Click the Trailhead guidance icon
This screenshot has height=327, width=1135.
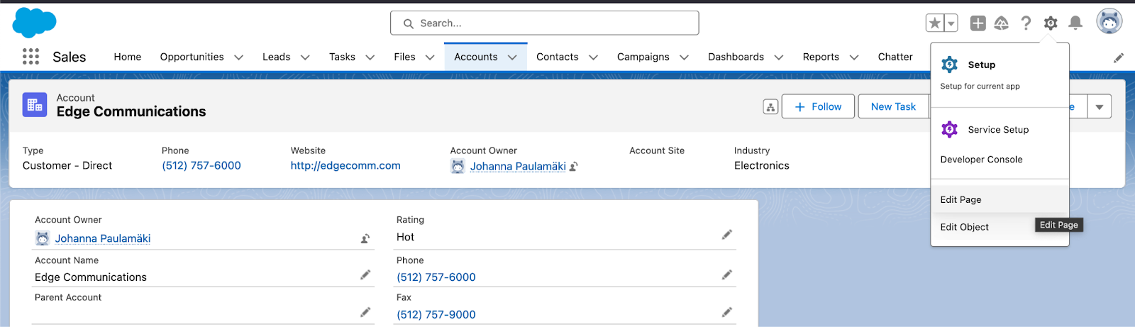click(1002, 23)
